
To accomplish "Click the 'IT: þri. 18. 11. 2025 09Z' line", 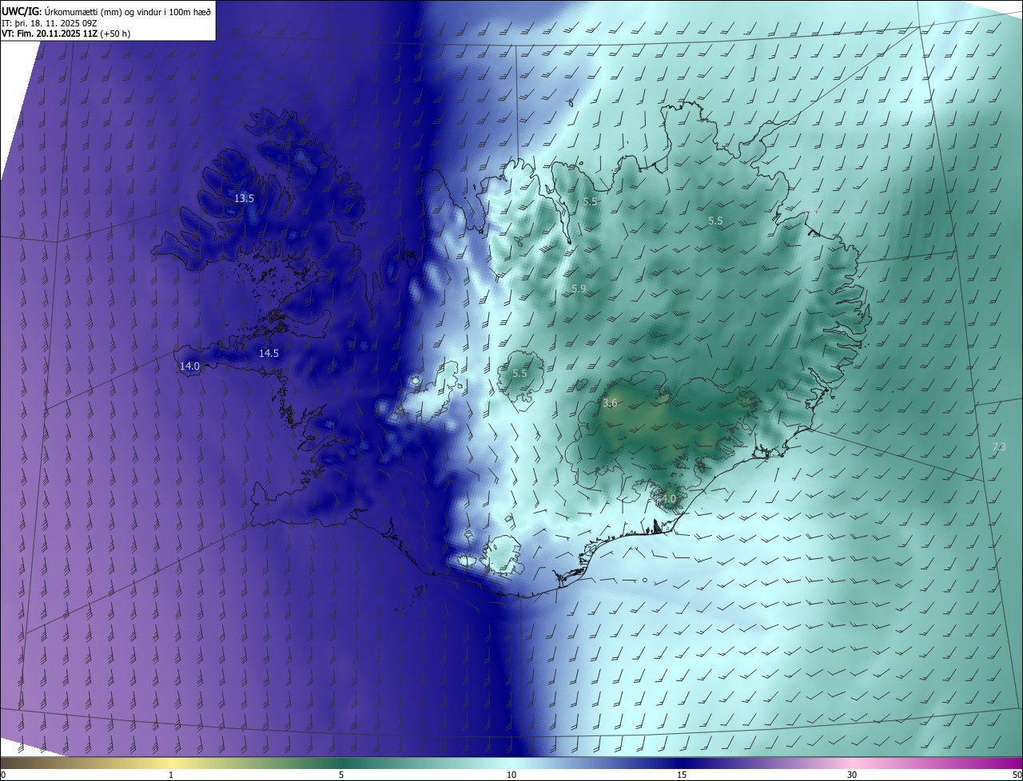I will pyautogui.click(x=50, y=22).
